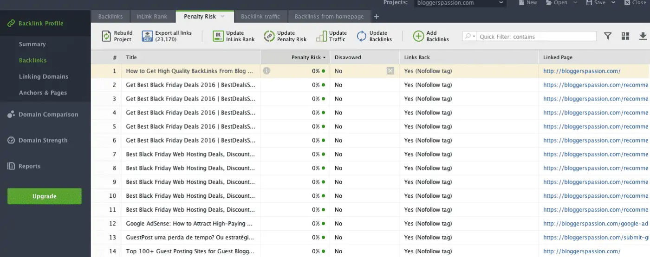
Task: Export all links to CSV
Action: coord(147,36)
